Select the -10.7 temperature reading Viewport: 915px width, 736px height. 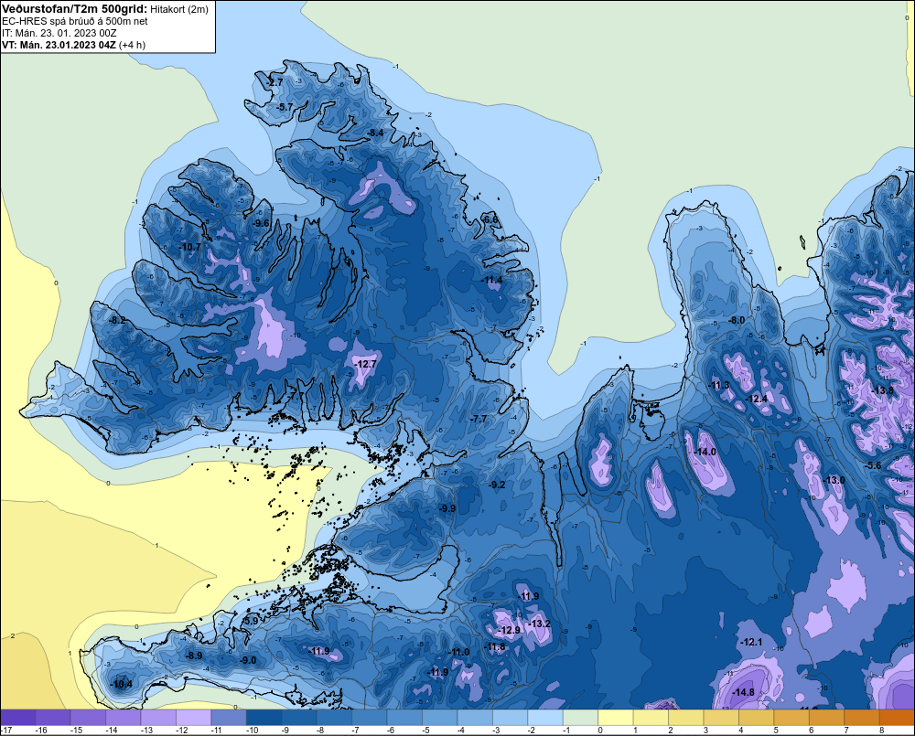[x=190, y=247]
